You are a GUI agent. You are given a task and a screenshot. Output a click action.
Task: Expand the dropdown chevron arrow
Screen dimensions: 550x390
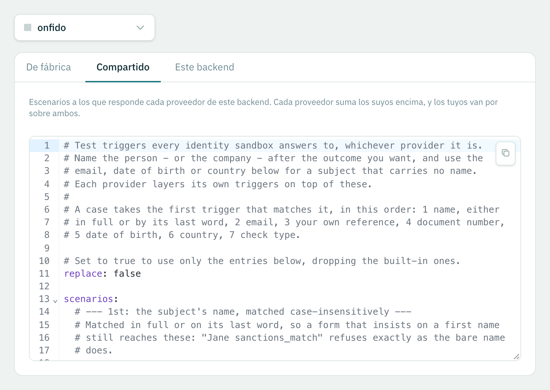point(140,27)
